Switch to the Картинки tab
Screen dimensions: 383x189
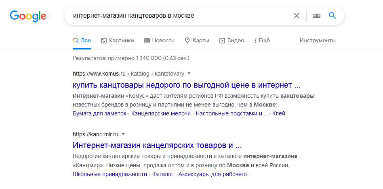[x=118, y=40]
